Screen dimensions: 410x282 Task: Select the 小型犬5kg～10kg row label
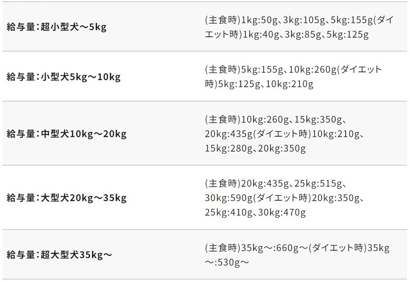point(64,77)
